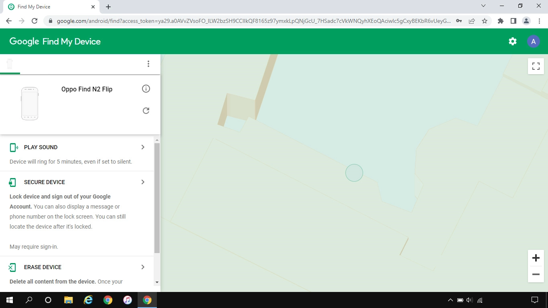This screenshot has width=548, height=308.
Task: Expand the Erase Device chevron
Action: coord(143,267)
